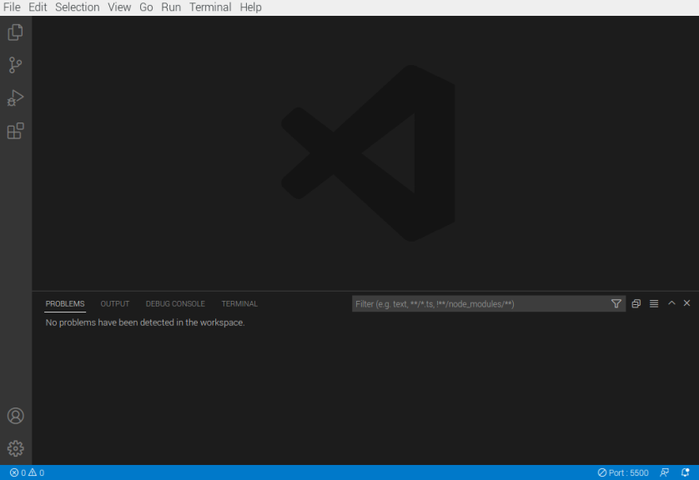This screenshot has height=480, width=699.
Task: Click errors and warnings count in status bar
Action: coord(27,472)
